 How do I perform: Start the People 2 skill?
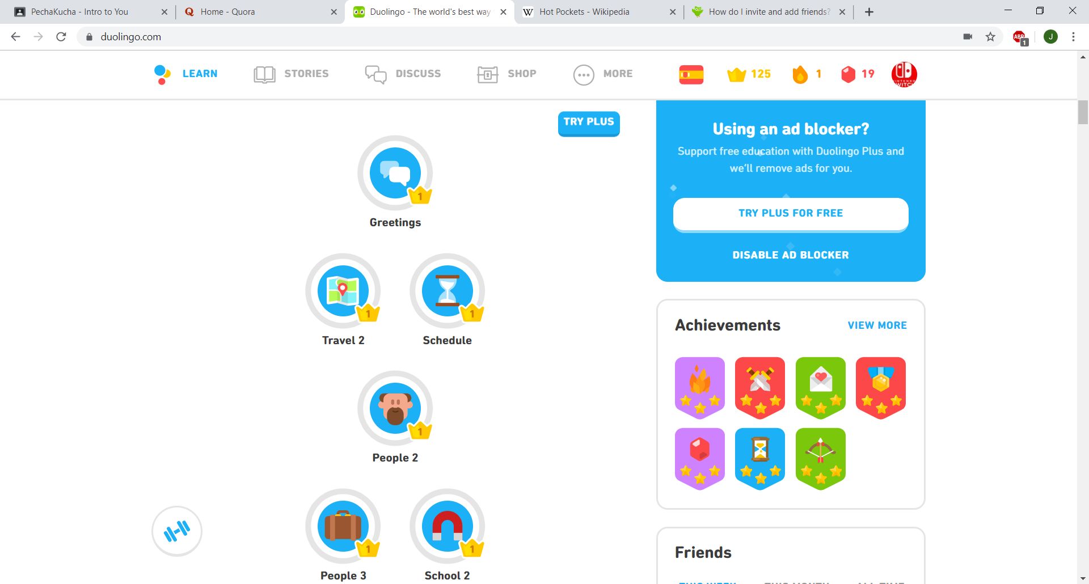tap(395, 408)
